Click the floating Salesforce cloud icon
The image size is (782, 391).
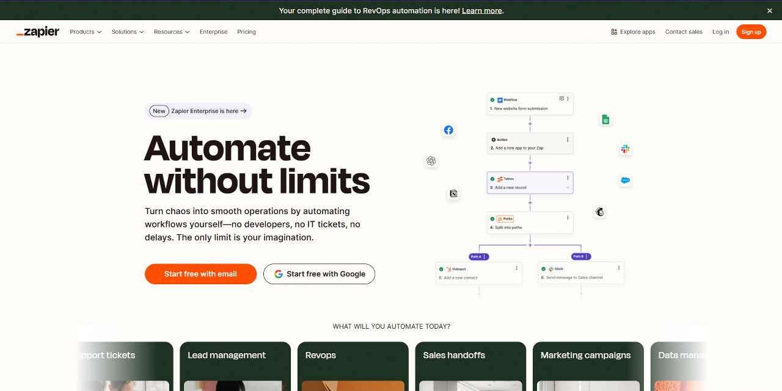point(625,181)
